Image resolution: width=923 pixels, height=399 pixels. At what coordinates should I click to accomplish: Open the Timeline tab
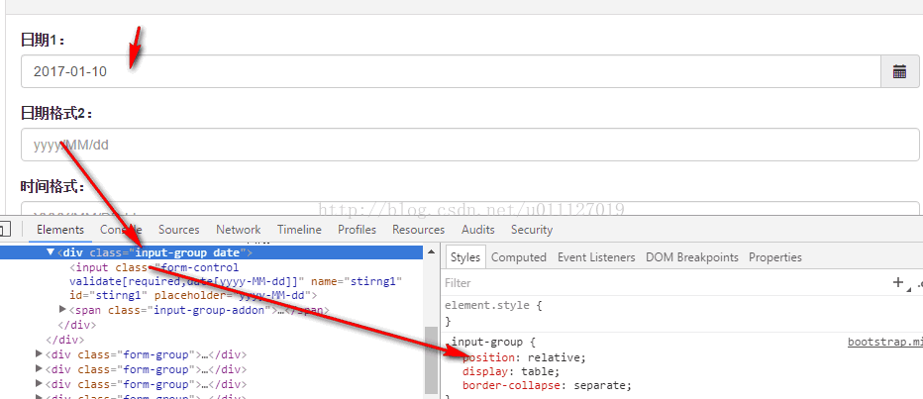tap(299, 230)
